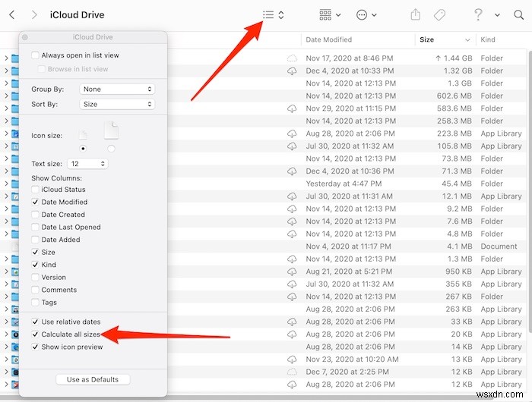Check the Date Added column

(35, 240)
